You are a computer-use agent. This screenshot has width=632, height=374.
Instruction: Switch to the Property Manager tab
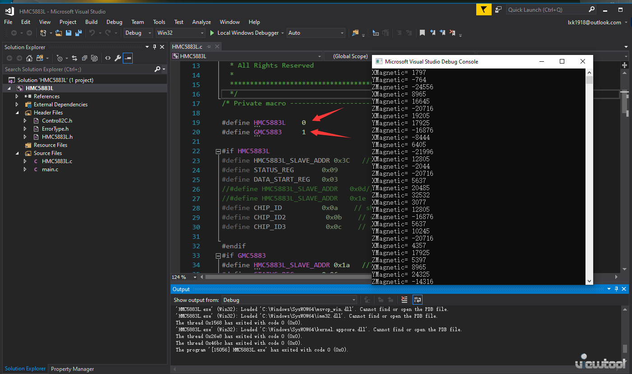72,369
